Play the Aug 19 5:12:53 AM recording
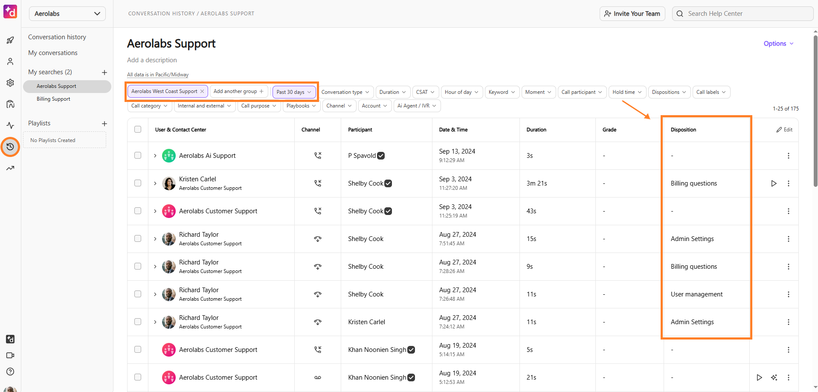Viewport: 818px width, 392px height. (759, 377)
